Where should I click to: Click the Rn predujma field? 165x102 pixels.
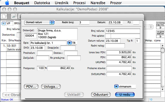(74, 58)
